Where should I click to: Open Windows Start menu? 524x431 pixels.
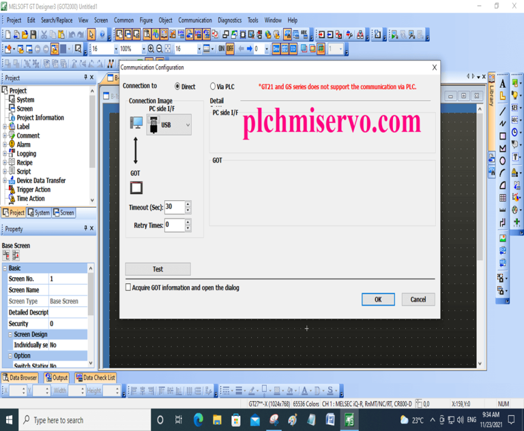coord(9,420)
